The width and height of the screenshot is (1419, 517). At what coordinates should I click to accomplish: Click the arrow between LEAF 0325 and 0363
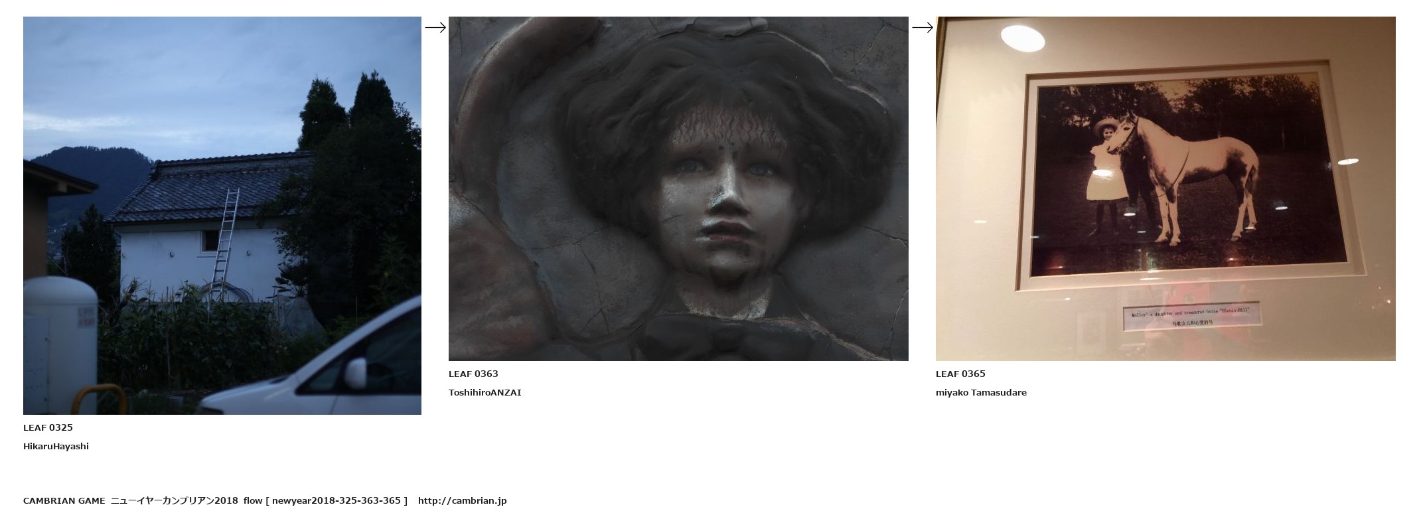435,27
